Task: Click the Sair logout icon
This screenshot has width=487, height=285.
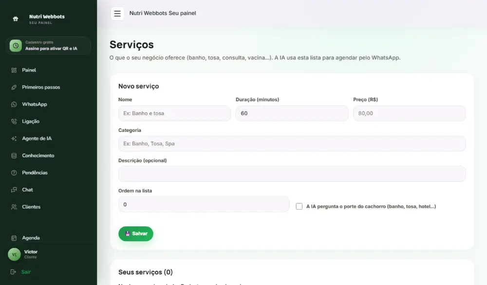Action: click(13, 272)
